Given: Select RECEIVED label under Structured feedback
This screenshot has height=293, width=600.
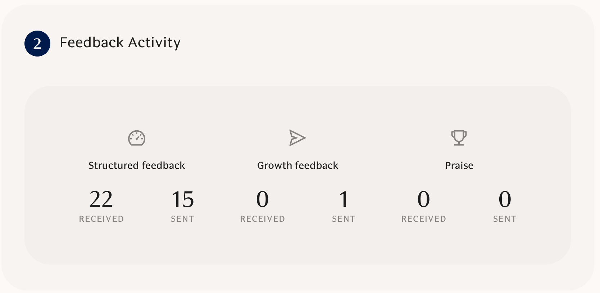Looking at the screenshot, I should tap(101, 219).
